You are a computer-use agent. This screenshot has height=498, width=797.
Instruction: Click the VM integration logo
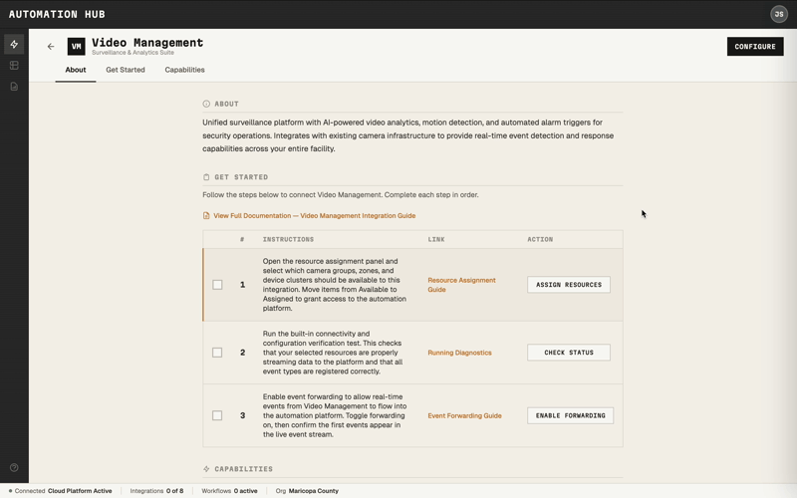pos(76,47)
